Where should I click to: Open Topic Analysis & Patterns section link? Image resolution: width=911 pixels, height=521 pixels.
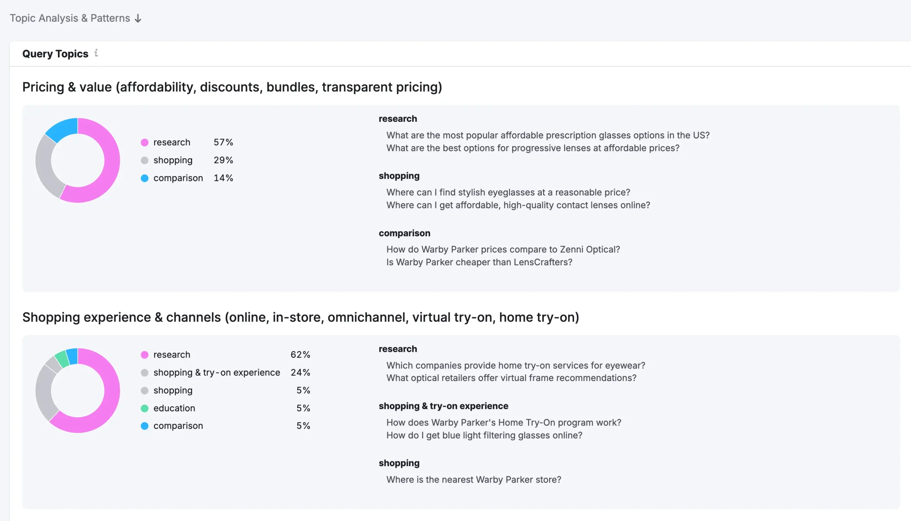point(70,18)
